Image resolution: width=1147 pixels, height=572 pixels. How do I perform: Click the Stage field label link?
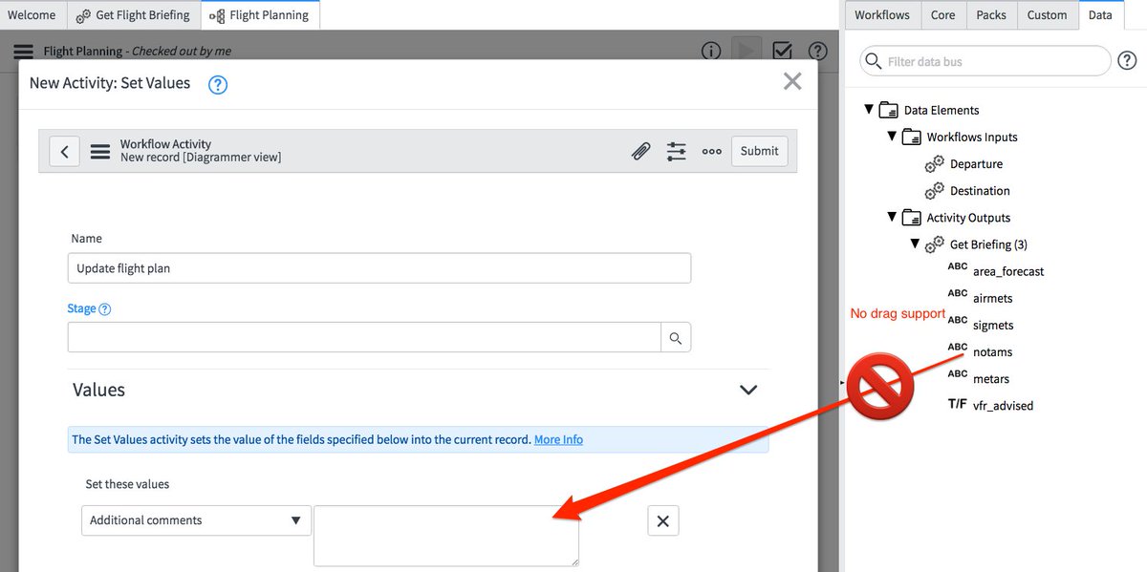81,308
